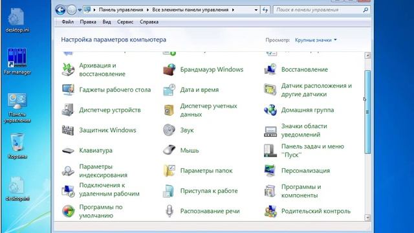Expand arrow after Панель управления breadcrumb
Viewport: 414px width, 233px height.
click(147, 10)
